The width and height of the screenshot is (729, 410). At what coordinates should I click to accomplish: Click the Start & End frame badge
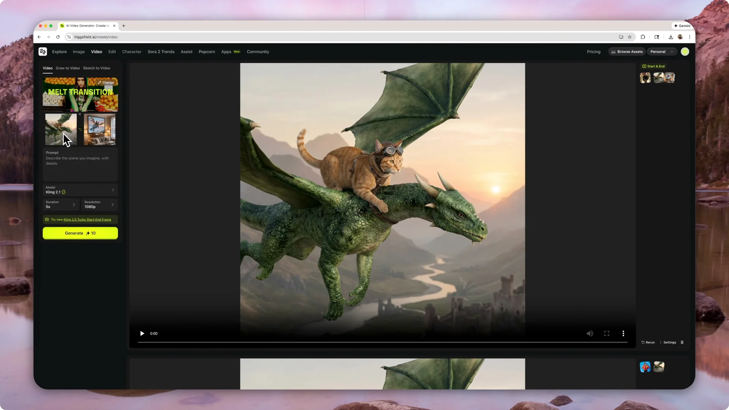(x=653, y=66)
